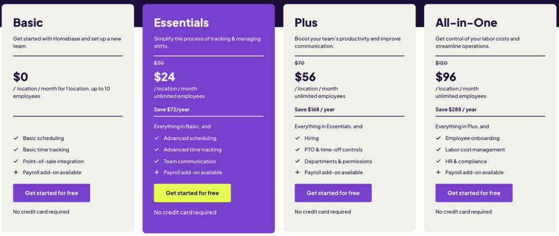Click the checkmark beside Basic scheduling
The height and width of the screenshot is (236, 559).
[15, 138]
